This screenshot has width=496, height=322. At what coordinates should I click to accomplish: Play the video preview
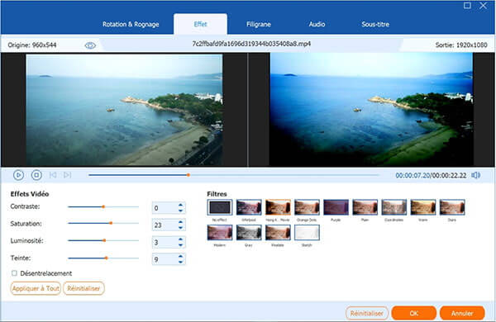(19, 175)
